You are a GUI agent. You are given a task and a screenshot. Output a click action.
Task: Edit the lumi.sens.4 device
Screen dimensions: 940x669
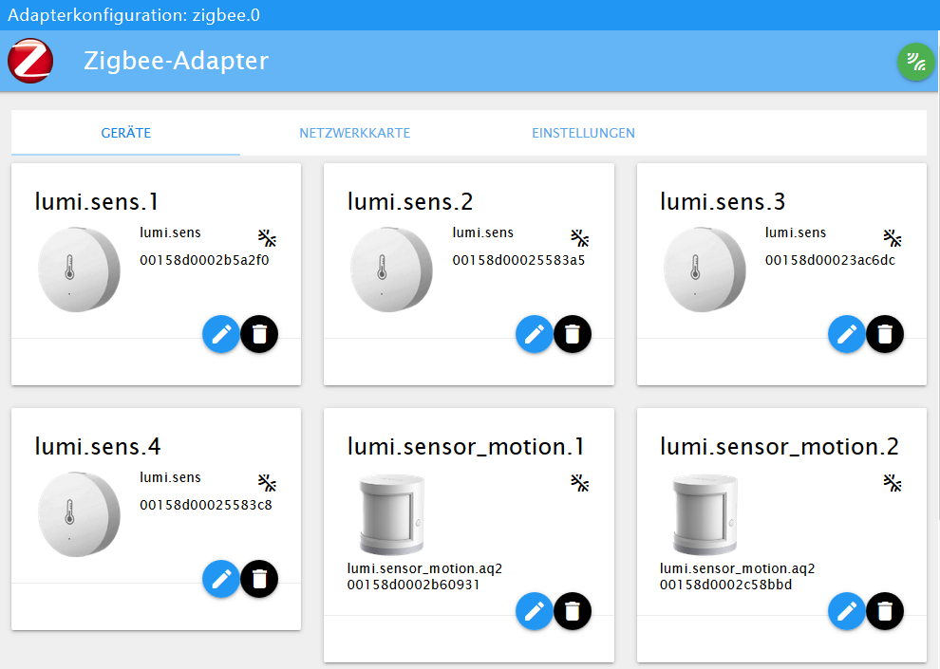[x=221, y=579]
